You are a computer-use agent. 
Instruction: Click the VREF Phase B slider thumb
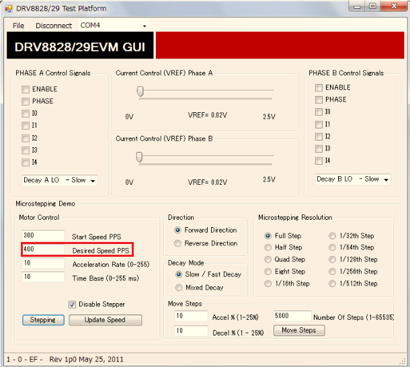(139, 157)
